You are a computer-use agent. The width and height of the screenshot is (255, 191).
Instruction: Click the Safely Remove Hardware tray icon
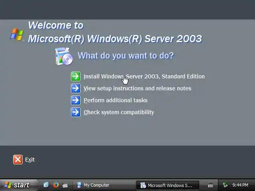[226, 185]
